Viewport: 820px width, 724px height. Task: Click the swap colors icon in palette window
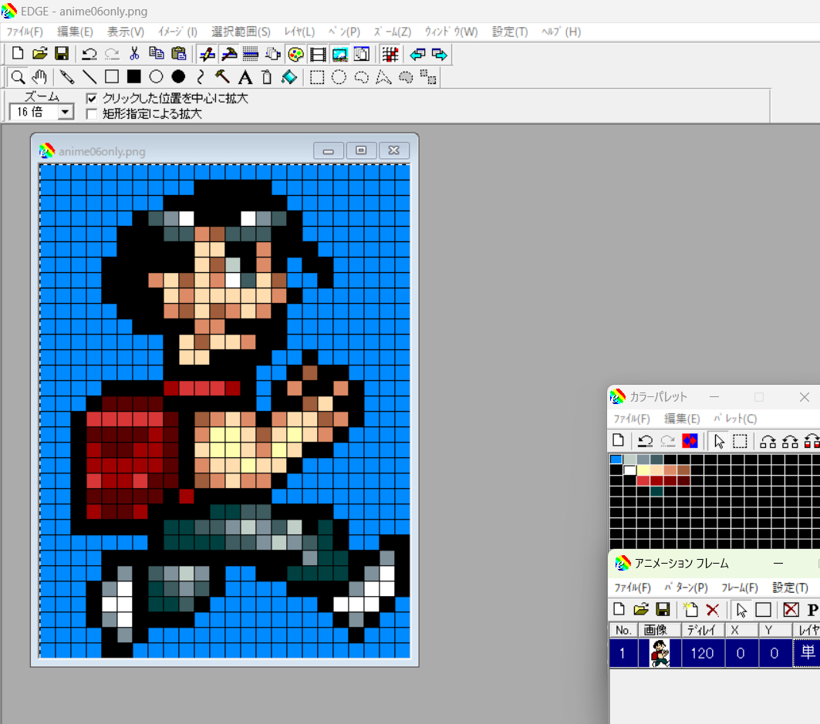(x=690, y=441)
